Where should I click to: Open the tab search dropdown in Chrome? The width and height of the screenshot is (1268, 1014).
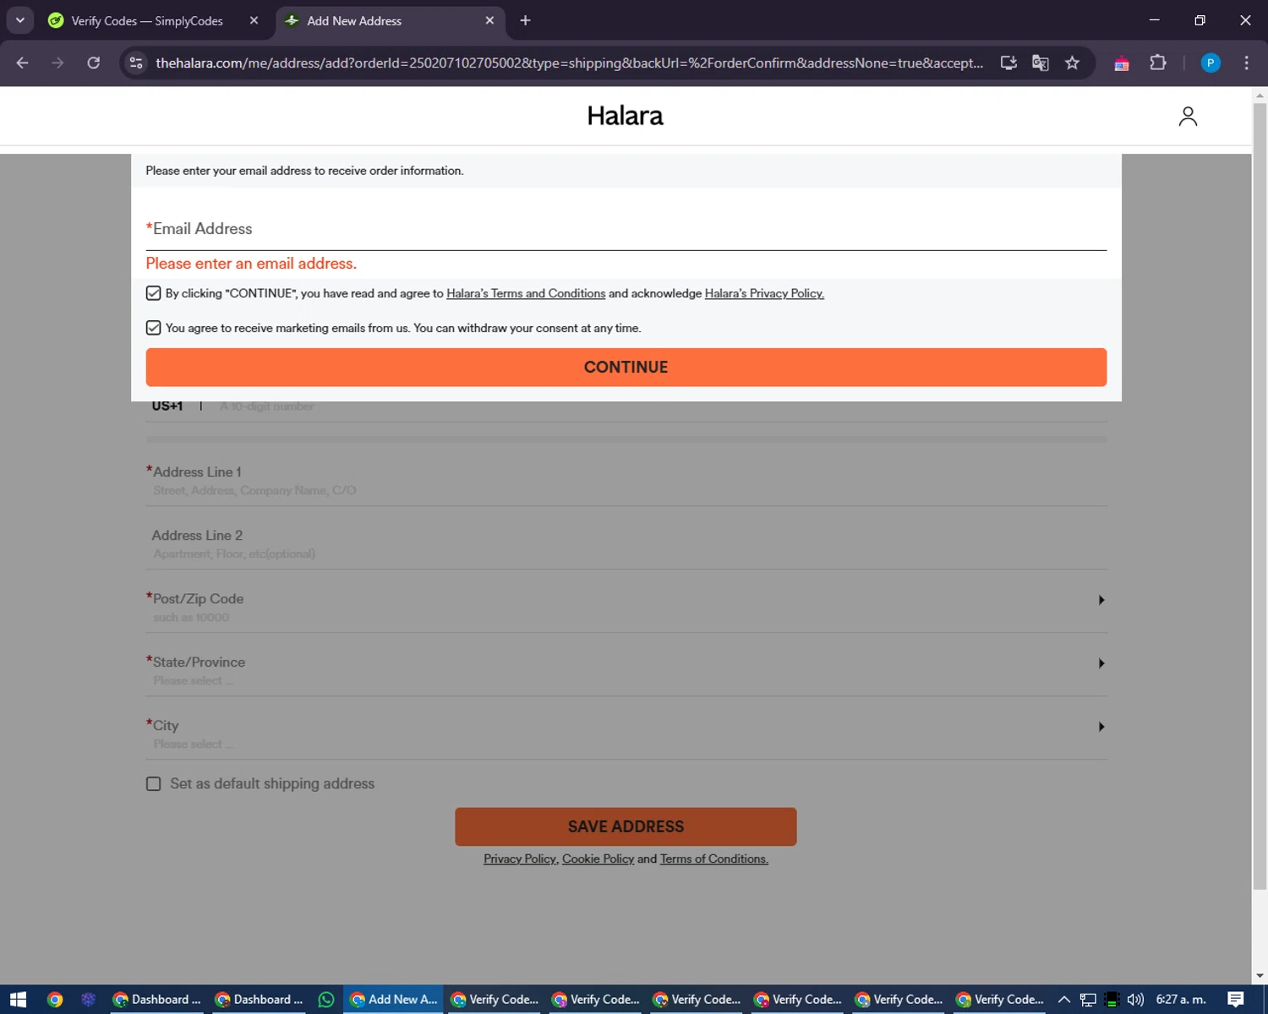pyautogui.click(x=19, y=20)
